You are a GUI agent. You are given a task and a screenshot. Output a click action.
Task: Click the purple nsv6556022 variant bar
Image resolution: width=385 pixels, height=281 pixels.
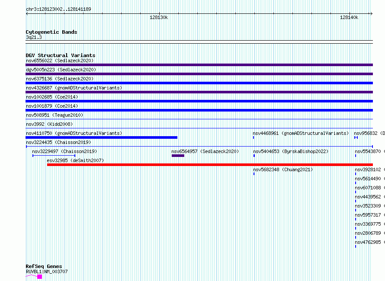tap(199, 65)
